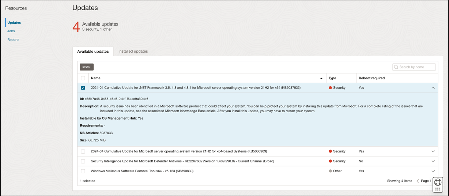The height and width of the screenshot is (196, 449).
Task: Click the search magnifier icon
Action: tap(396, 67)
